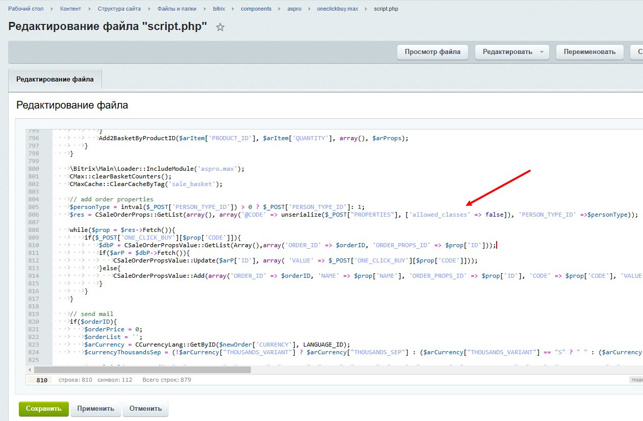Cancel editing with Отменить button
643x421 pixels.
pyautogui.click(x=145, y=408)
